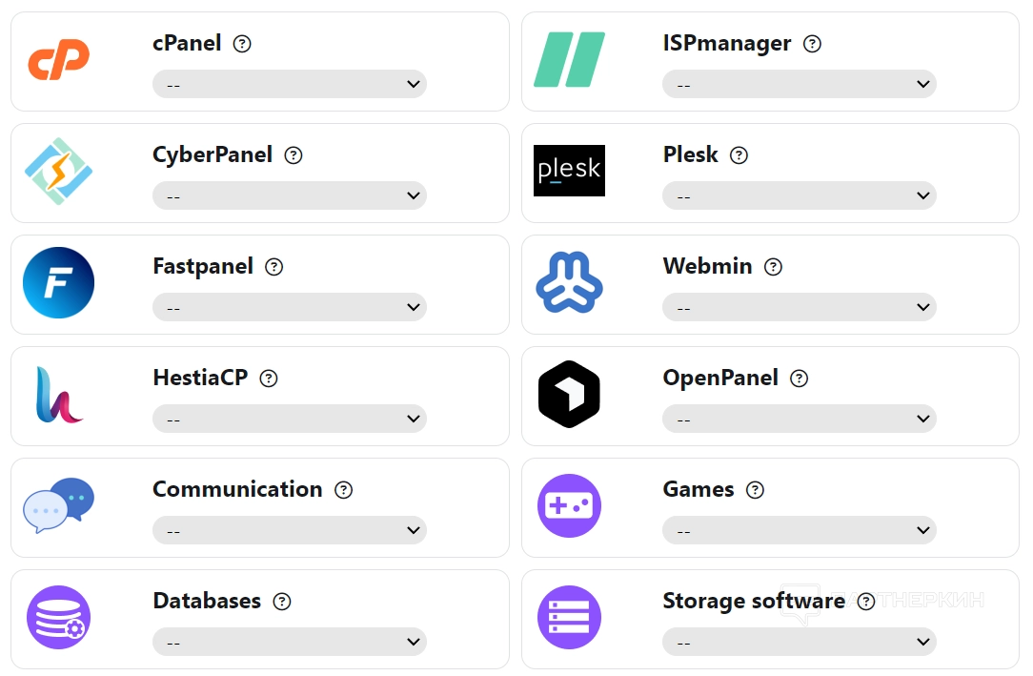Click the Games controller icon
The image size is (1033, 676).
click(x=569, y=505)
